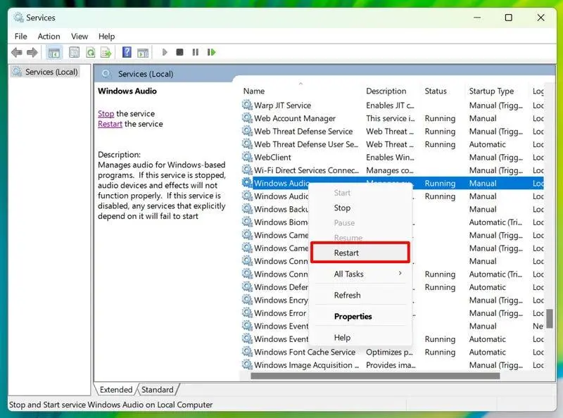Open the View menu
This screenshot has height=418, width=563.
click(80, 37)
